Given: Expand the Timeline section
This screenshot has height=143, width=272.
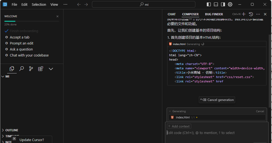Looking at the screenshot, I should pos(10,136).
